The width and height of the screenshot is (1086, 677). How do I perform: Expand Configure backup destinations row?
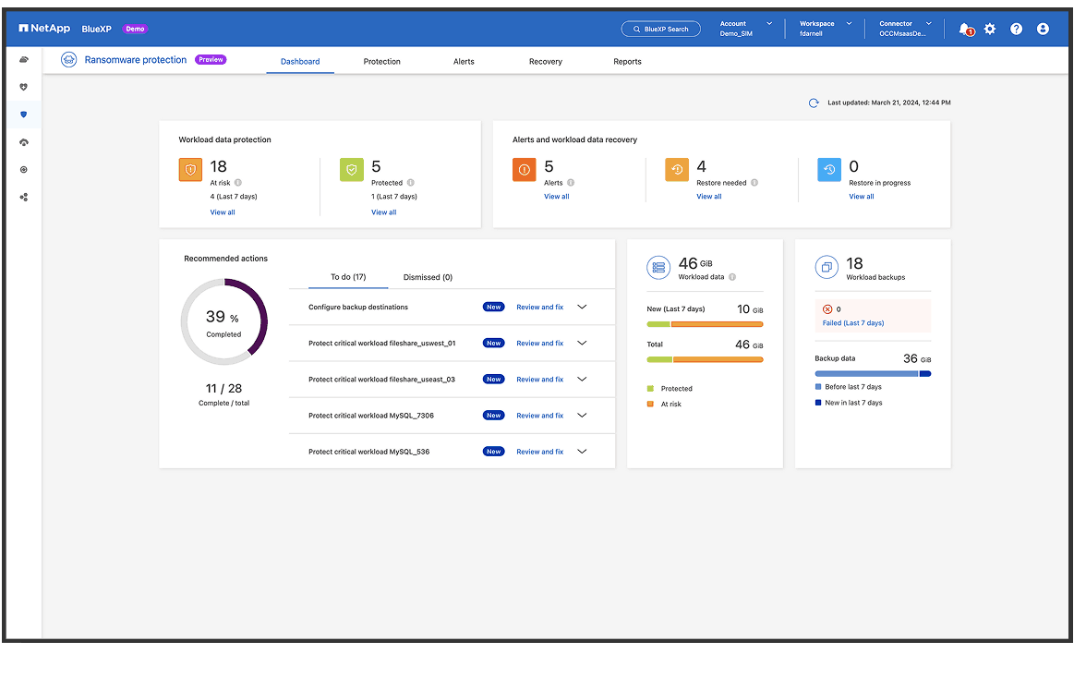pyautogui.click(x=583, y=308)
